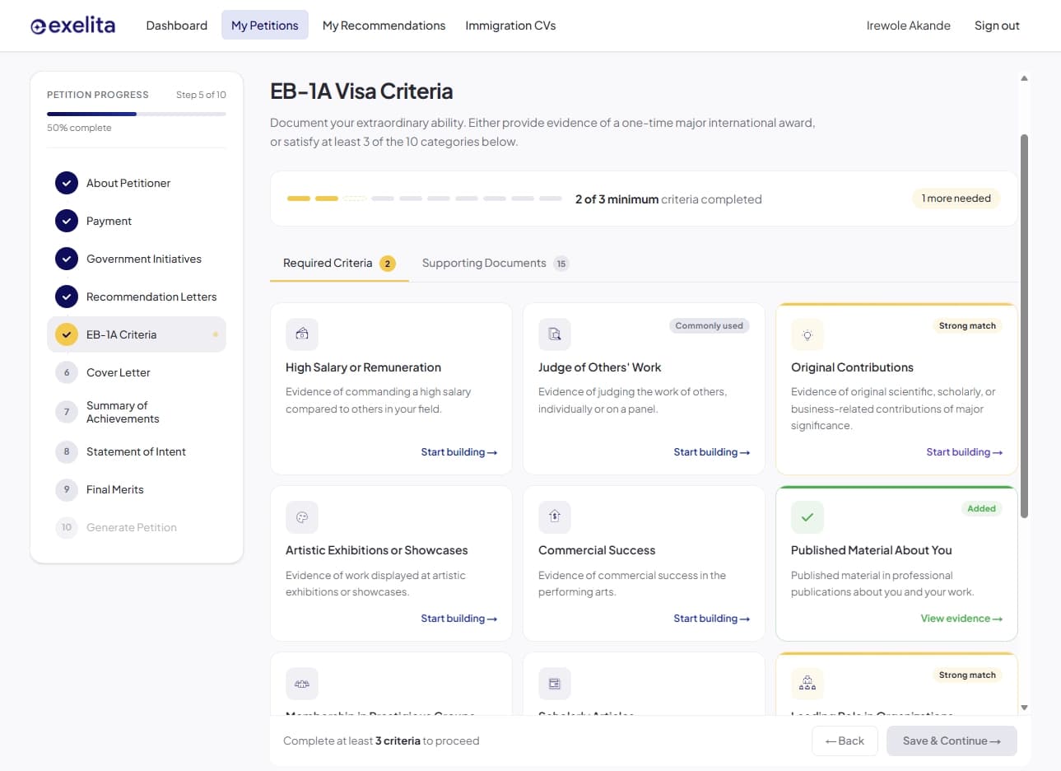1061x771 pixels.
Task: Select the Required Criteria tab
Action: [328, 262]
